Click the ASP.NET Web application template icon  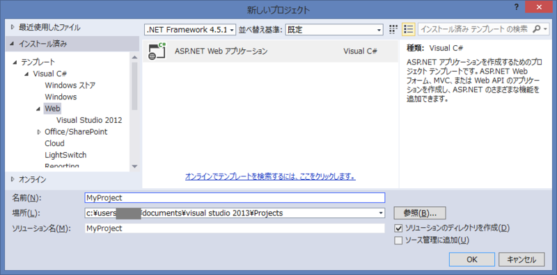click(x=157, y=51)
